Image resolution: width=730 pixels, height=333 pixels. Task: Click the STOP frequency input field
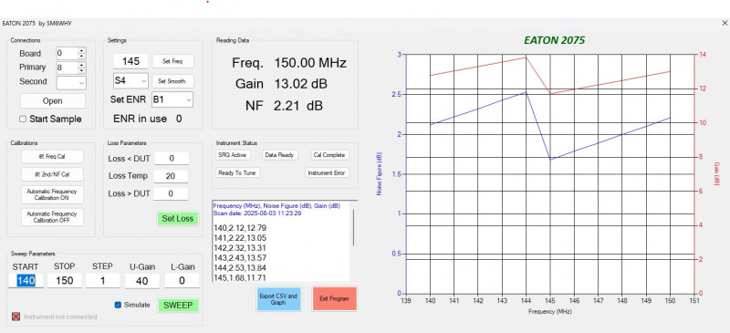coord(64,280)
